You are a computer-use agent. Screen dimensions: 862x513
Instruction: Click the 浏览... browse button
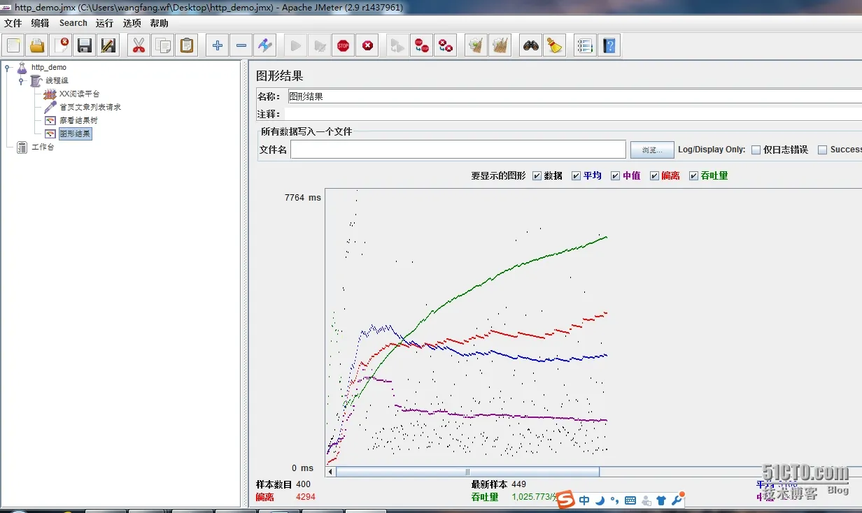click(652, 150)
